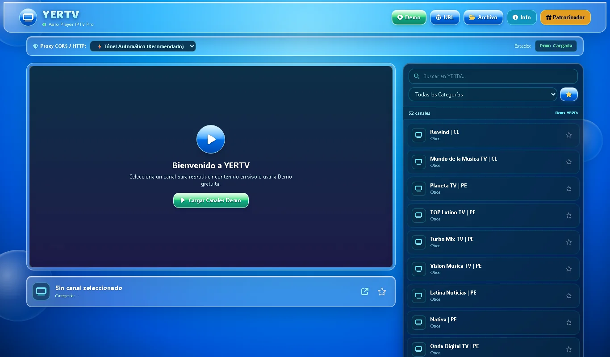Click the Cargar Canales Demo button

coord(211,200)
